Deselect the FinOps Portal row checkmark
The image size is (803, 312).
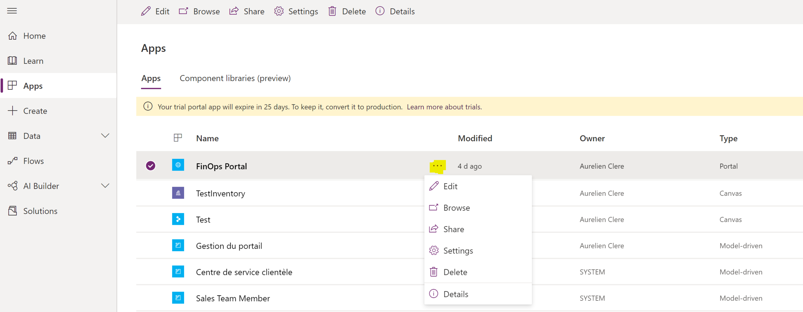151,166
